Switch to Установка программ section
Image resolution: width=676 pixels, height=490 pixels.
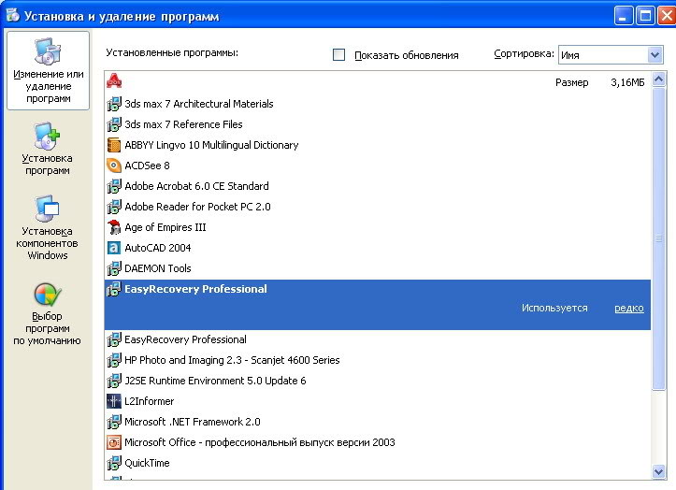47,150
